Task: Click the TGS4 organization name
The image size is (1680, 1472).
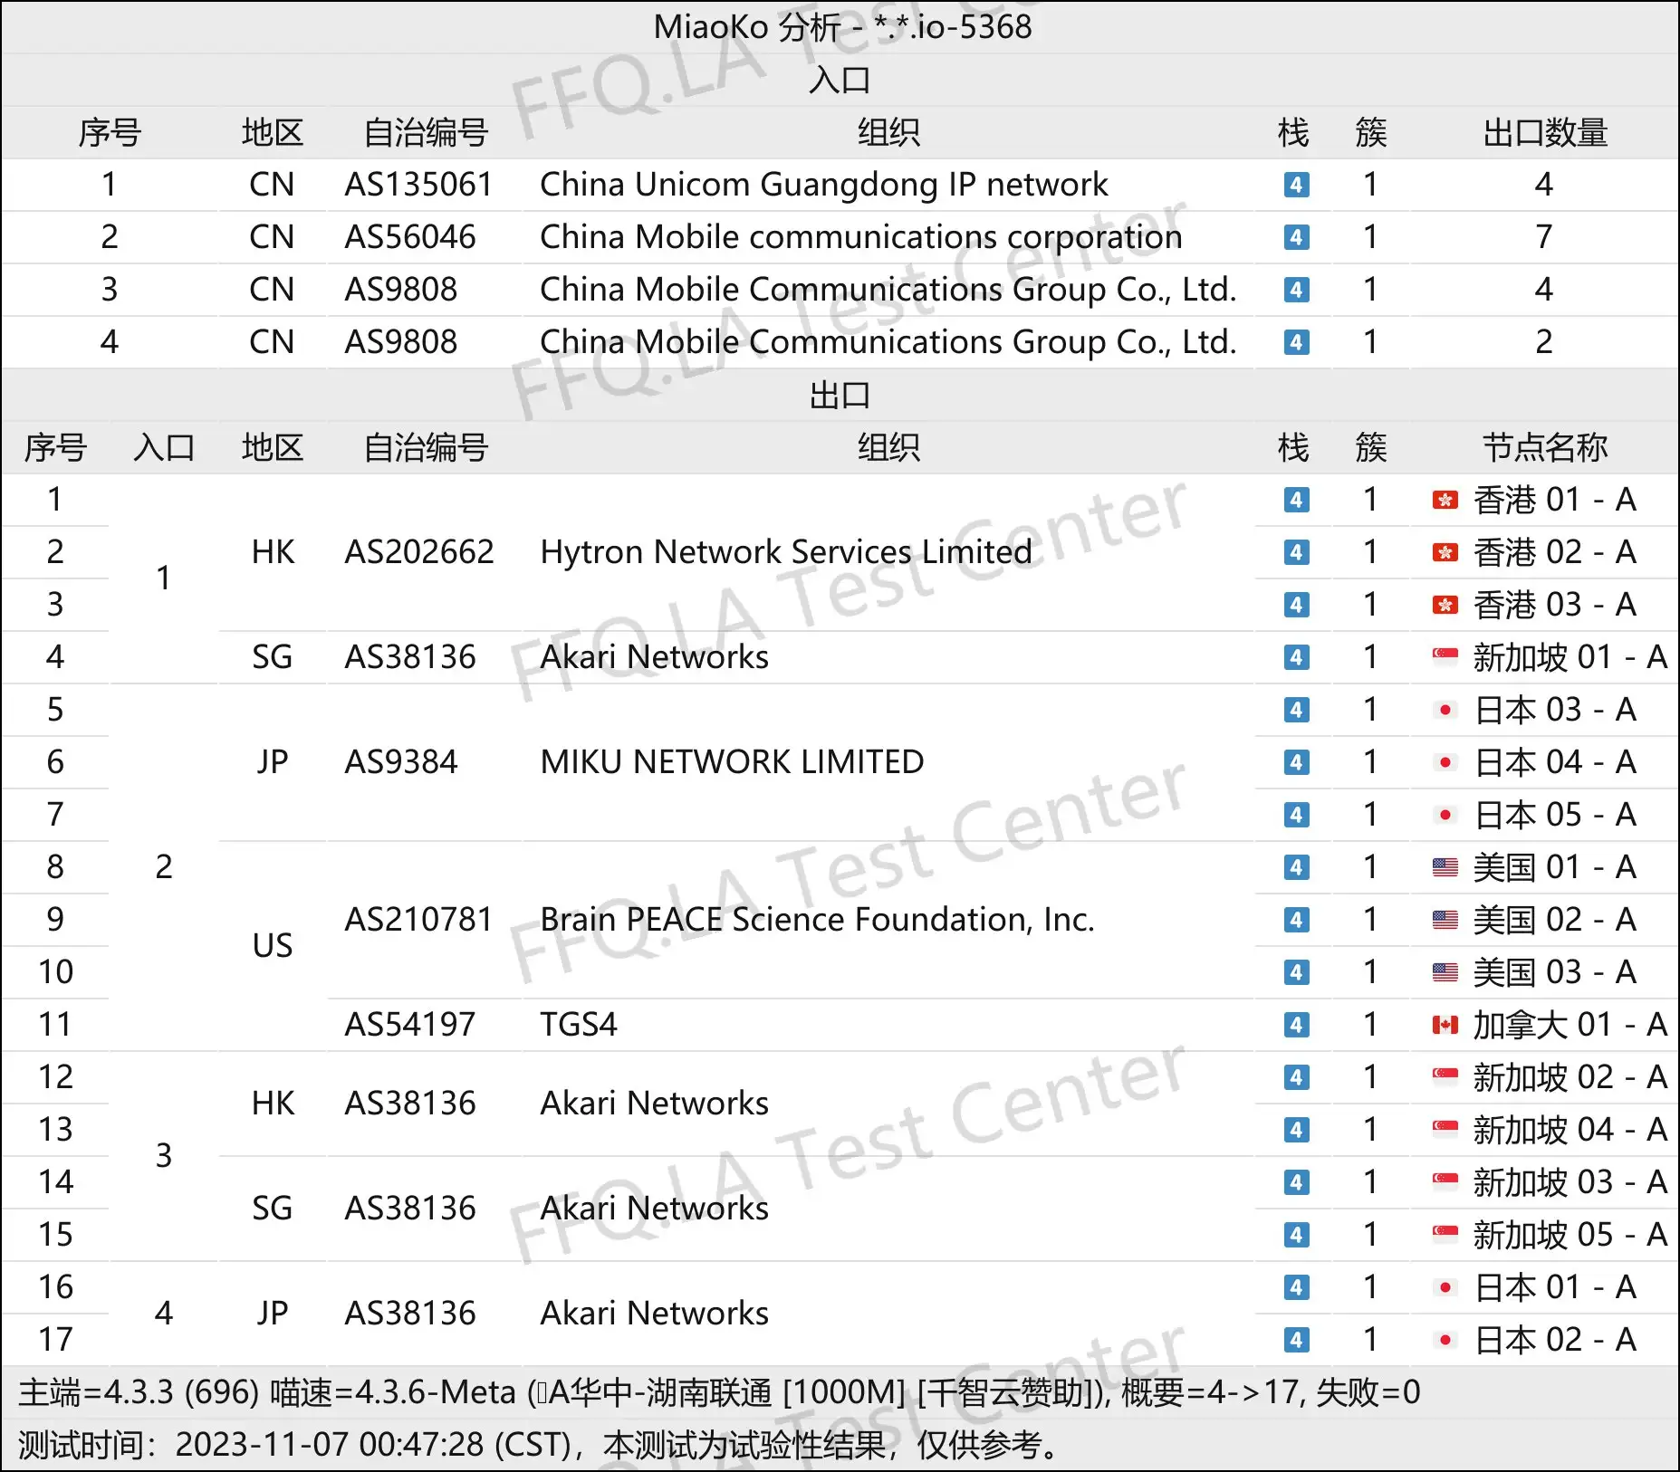Action: pyautogui.click(x=578, y=1025)
